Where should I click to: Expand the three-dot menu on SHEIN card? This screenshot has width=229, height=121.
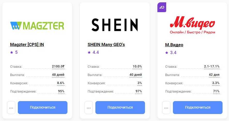coord(89,108)
